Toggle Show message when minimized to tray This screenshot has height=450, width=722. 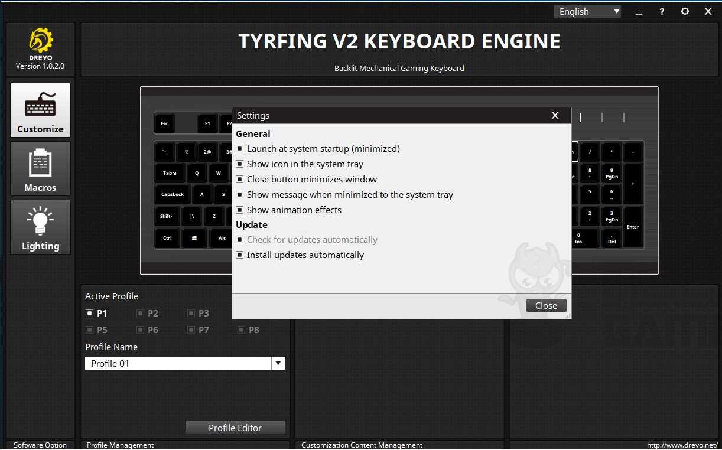tap(344, 195)
